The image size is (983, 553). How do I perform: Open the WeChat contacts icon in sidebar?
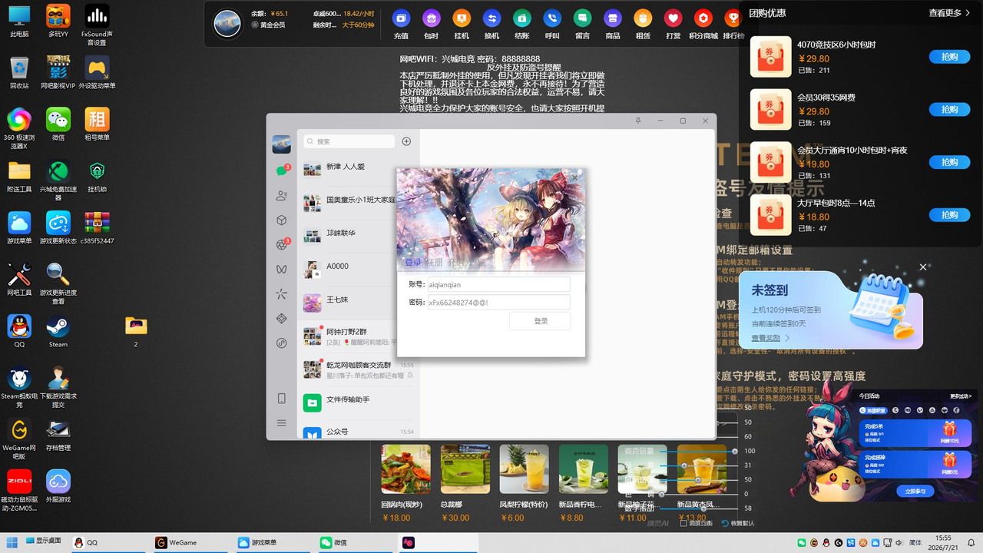coord(282,196)
